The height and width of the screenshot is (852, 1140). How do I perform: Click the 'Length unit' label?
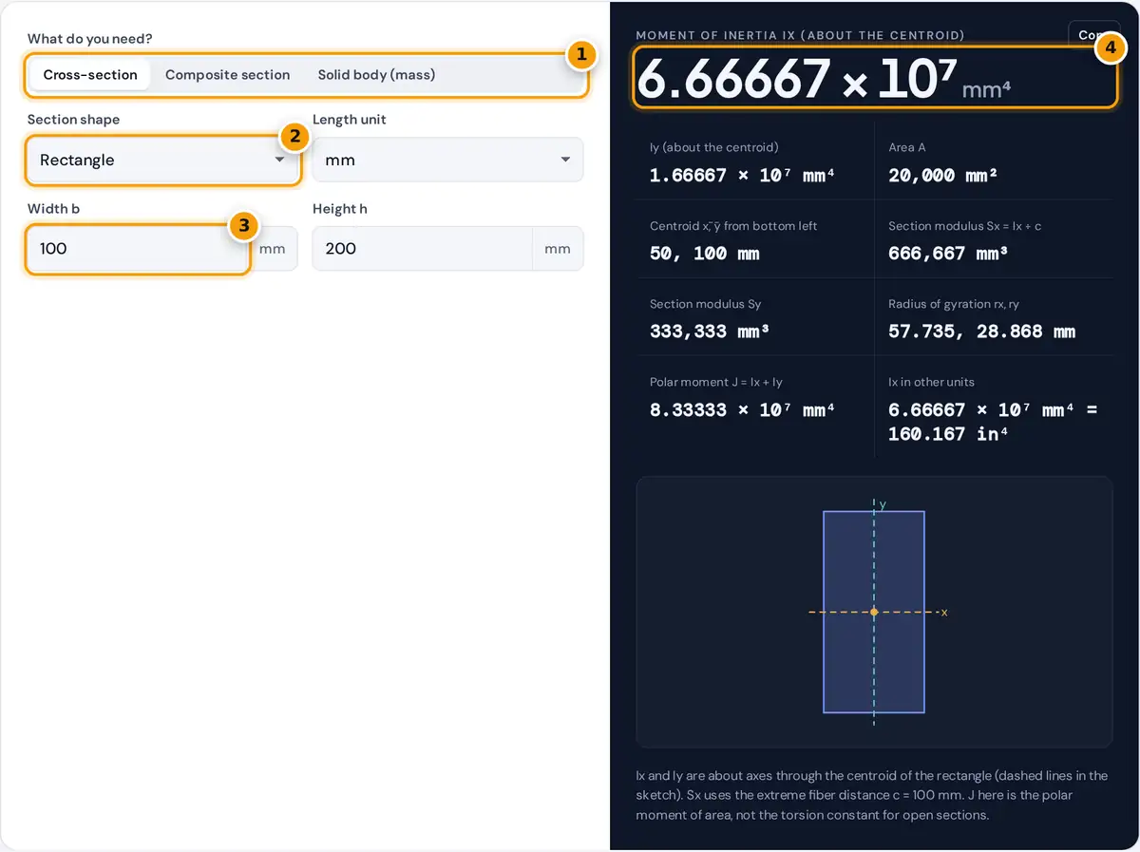click(349, 120)
